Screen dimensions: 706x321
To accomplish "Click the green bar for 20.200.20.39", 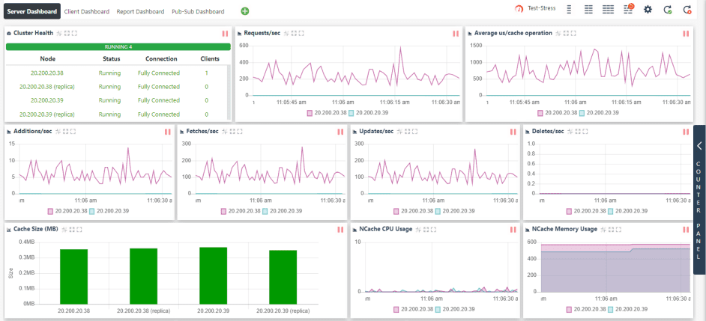I will [x=214, y=275].
